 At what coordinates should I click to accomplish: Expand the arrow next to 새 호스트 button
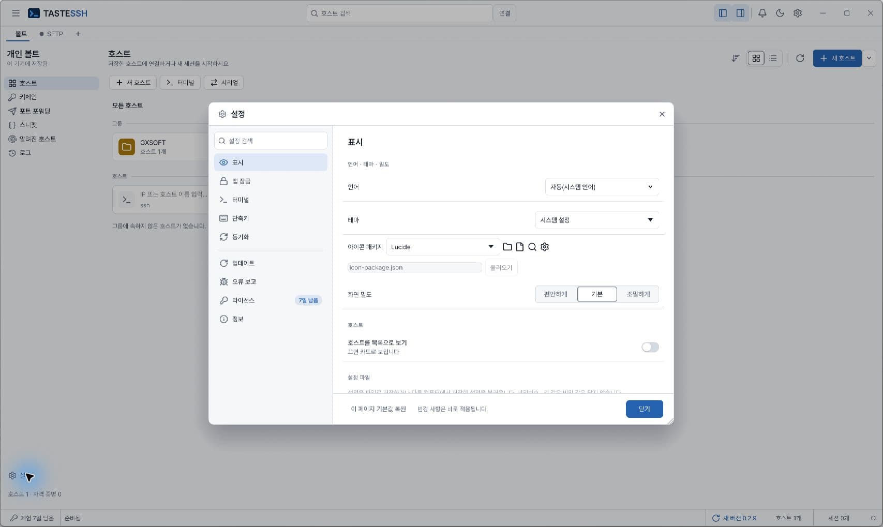point(869,58)
